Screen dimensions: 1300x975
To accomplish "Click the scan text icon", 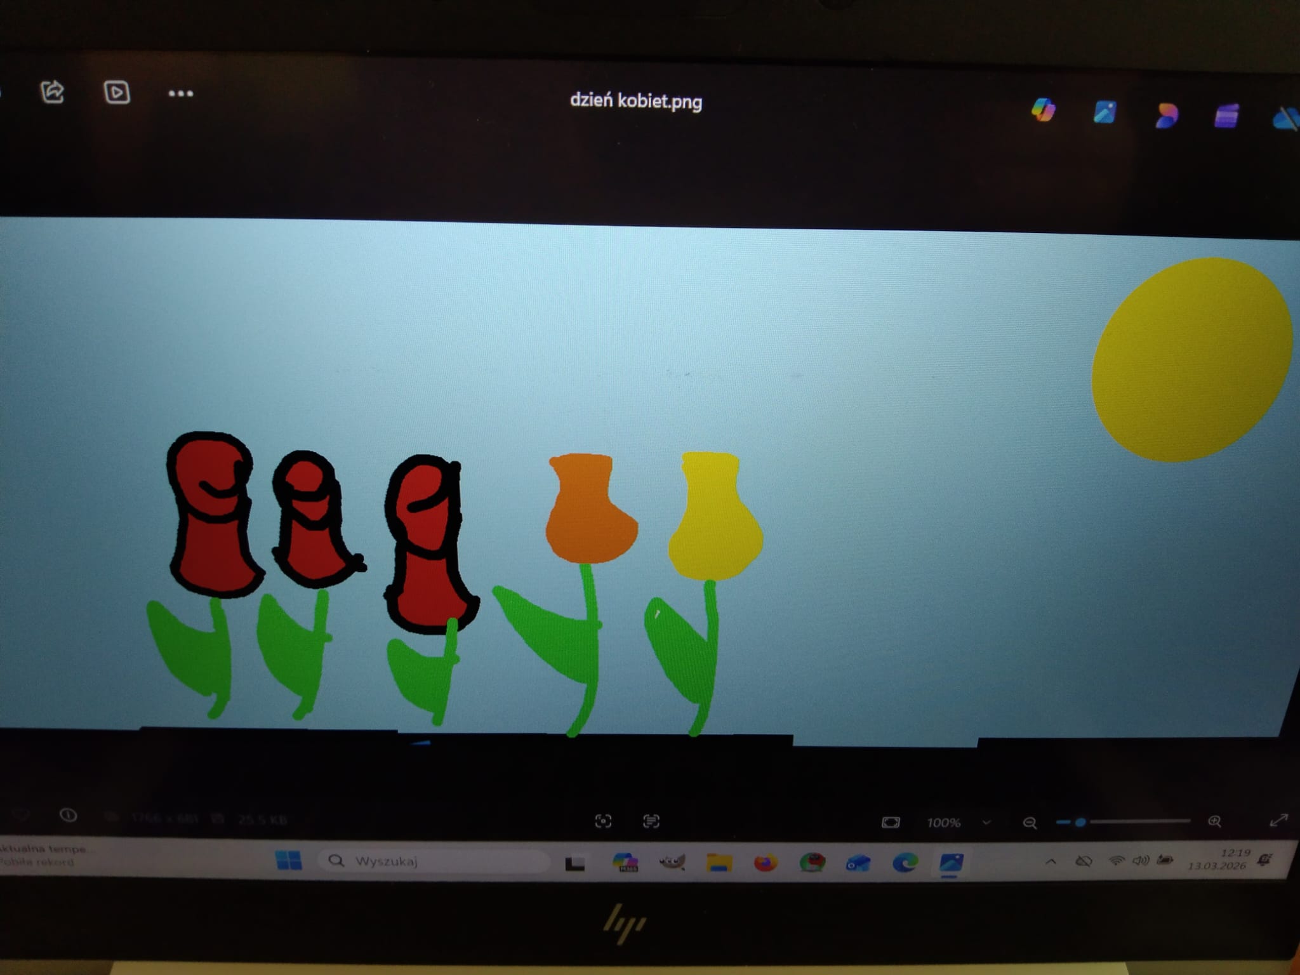I will click(x=651, y=821).
